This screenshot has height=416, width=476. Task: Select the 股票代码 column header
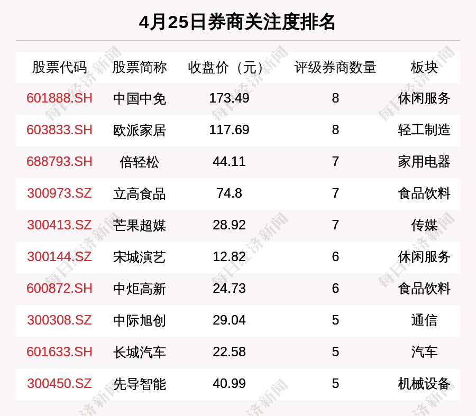pyautogui.click(x=59, y=67)
